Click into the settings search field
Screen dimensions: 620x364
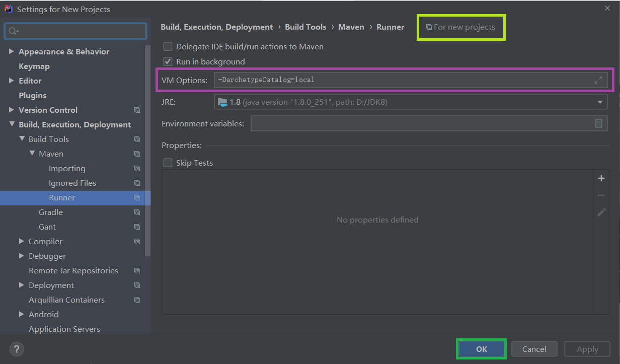pos(75,31)
